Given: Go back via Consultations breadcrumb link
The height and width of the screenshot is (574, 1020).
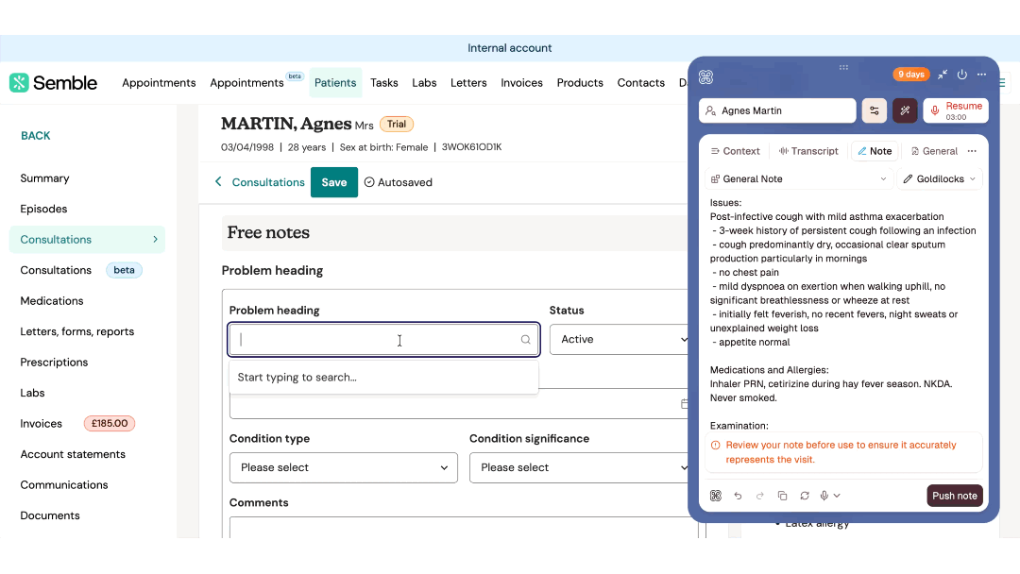Looking at the screenshot, I should tap(268, 182).
